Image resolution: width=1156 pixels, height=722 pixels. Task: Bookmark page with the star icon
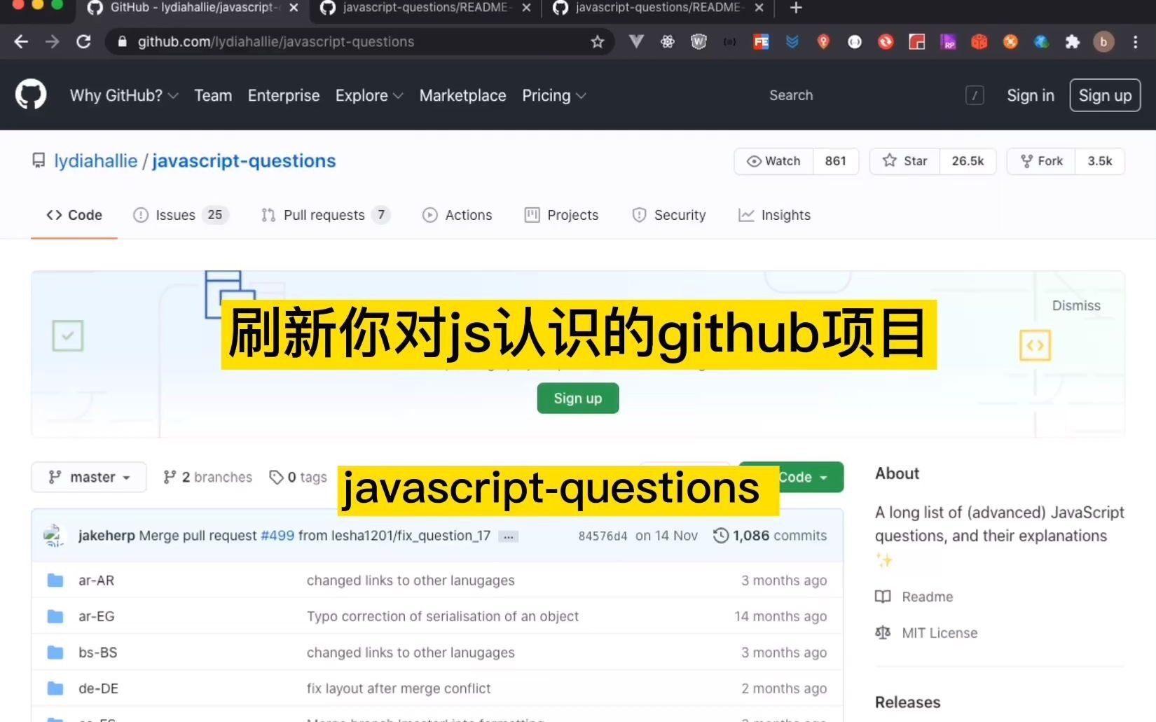click(597, 42)
